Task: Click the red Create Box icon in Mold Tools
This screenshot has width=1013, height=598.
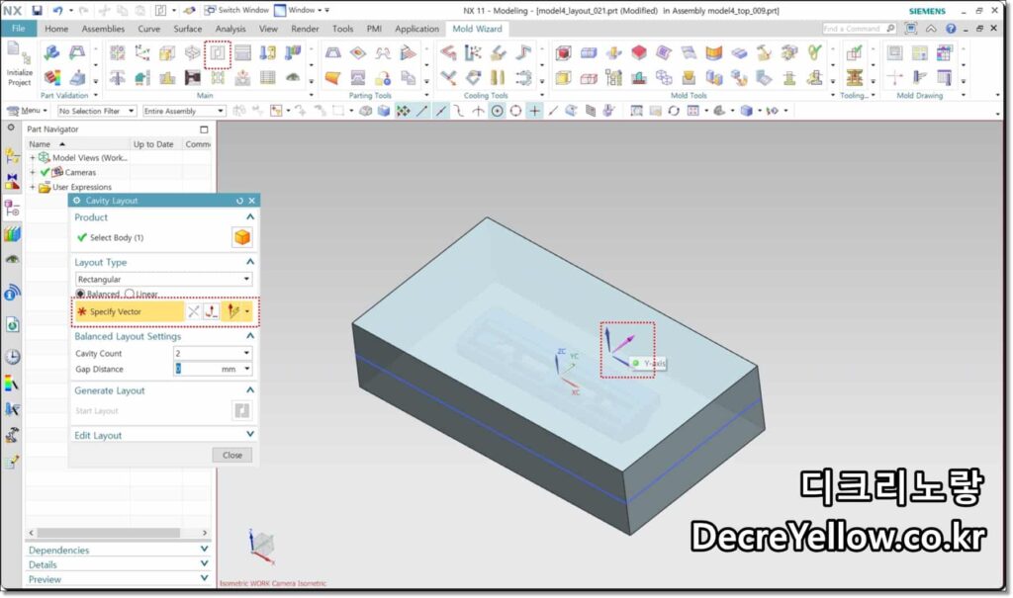Action: click(563, 53)
